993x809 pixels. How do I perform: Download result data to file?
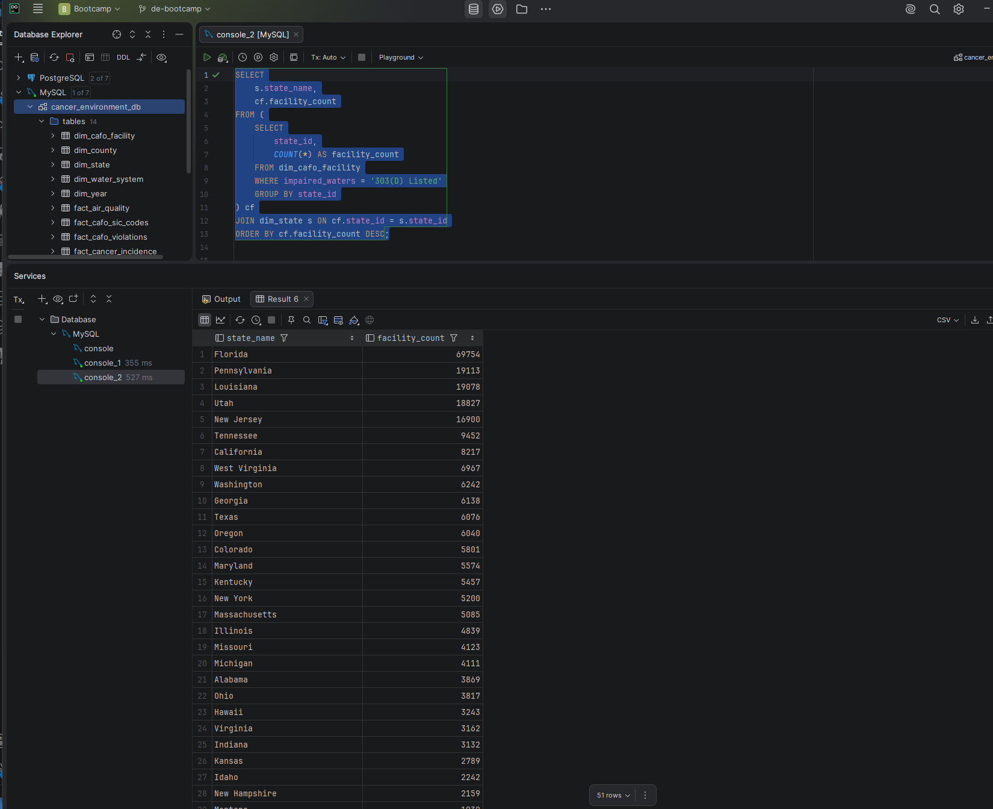pos(975,320)
